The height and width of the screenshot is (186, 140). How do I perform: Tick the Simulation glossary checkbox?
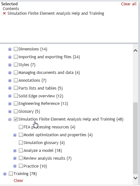[21, 142]
